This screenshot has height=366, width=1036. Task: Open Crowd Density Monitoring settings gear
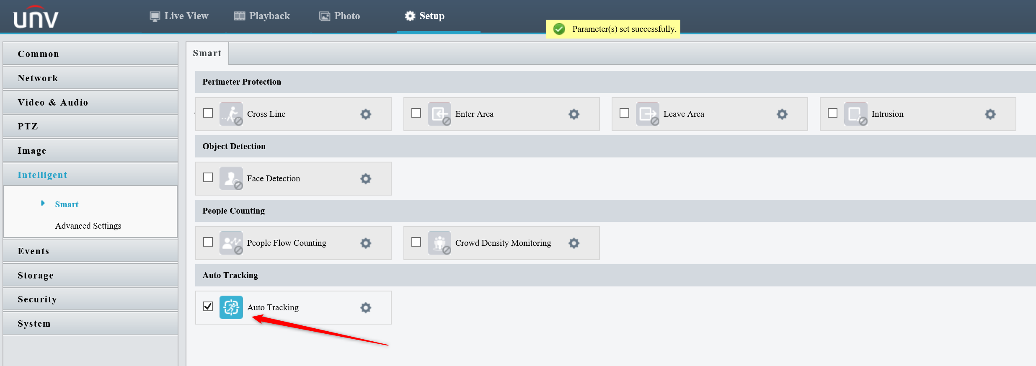click(x=574, y=243)
